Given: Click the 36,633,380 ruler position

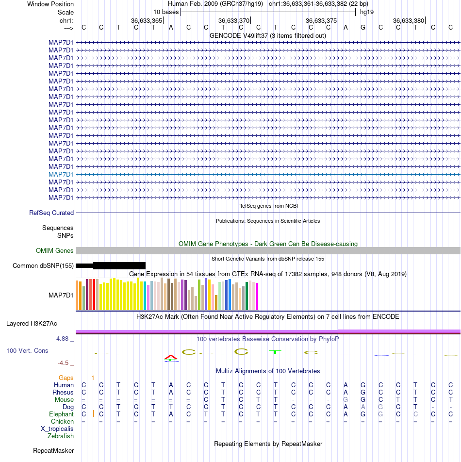Looking at the screenshot, I should click(409, 20).
